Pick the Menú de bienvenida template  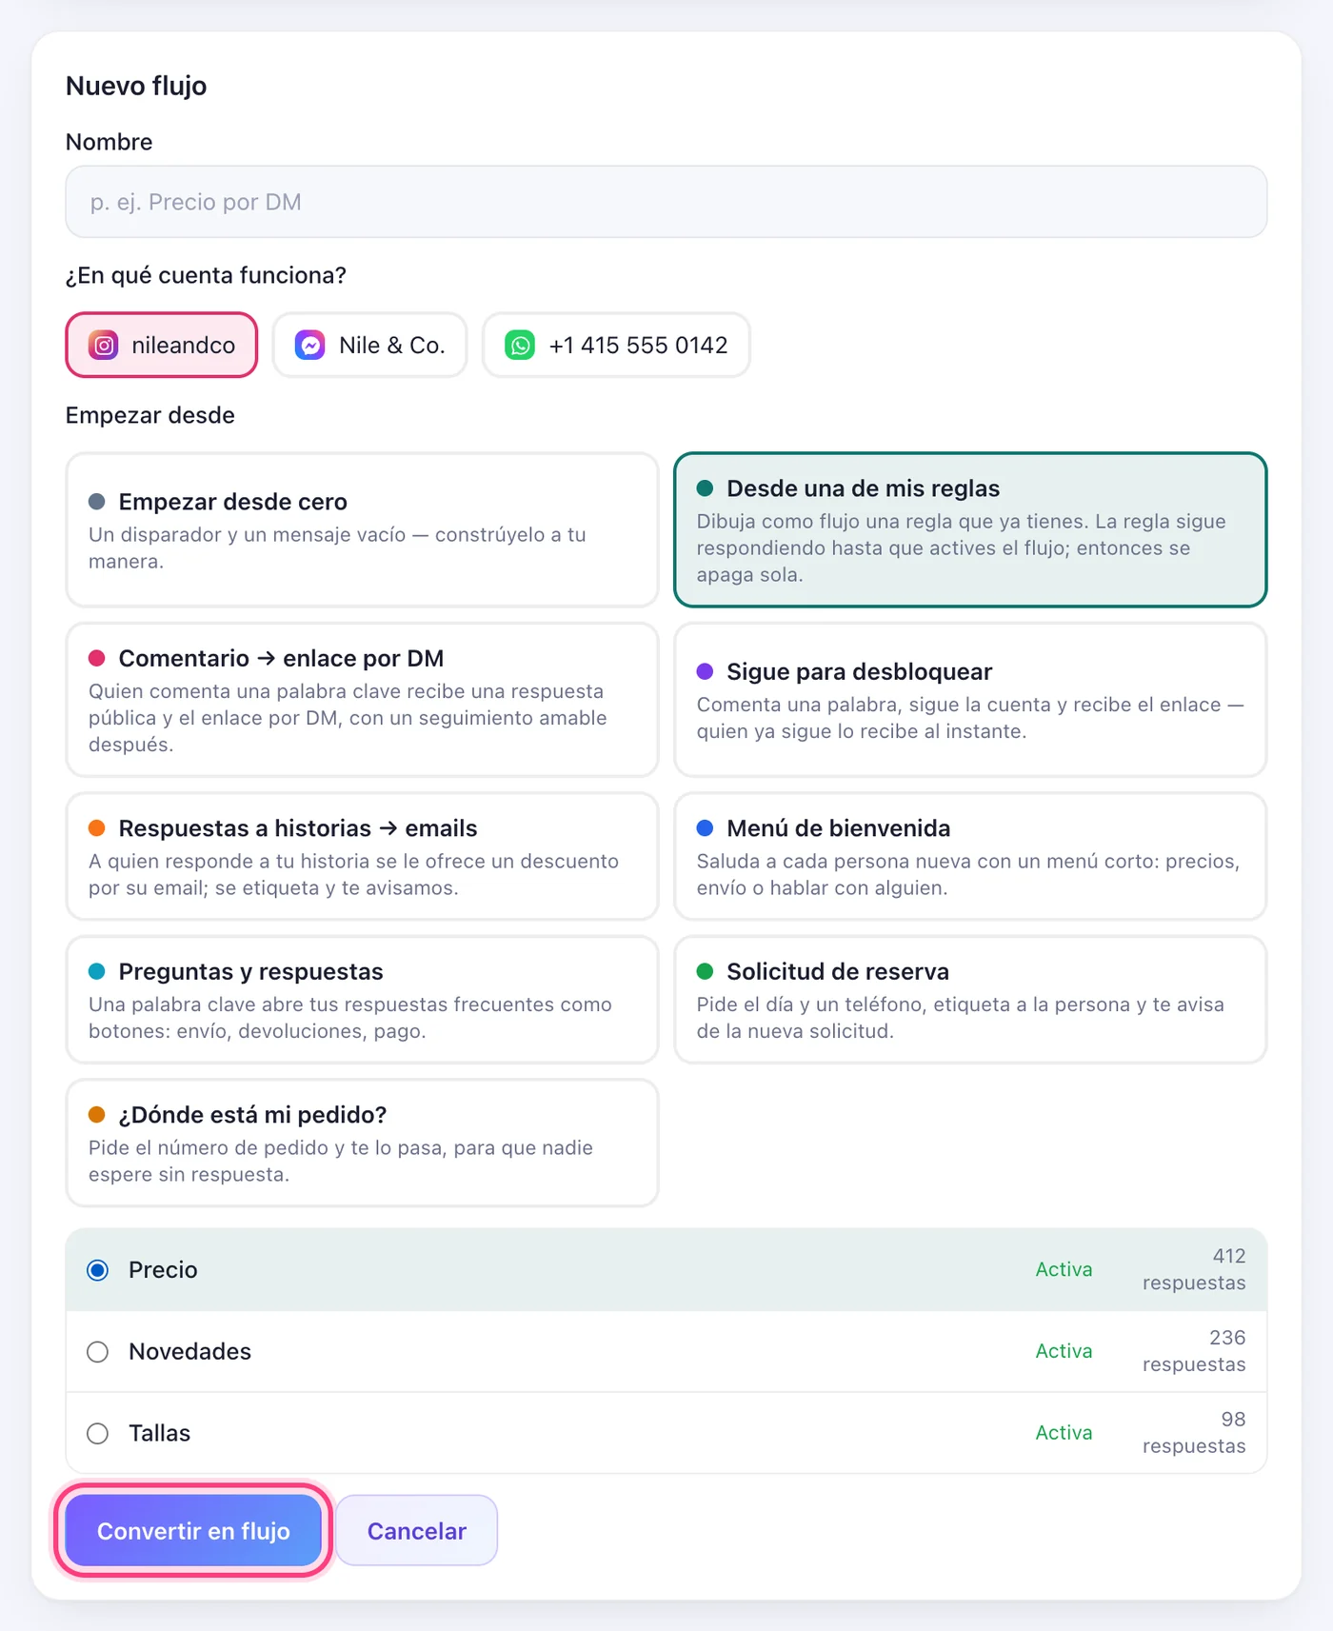pyautogui.click(x=970, y=856)
